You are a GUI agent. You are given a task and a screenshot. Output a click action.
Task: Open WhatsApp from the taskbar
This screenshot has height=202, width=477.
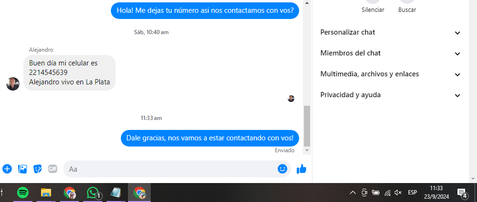tap(93, 193)
